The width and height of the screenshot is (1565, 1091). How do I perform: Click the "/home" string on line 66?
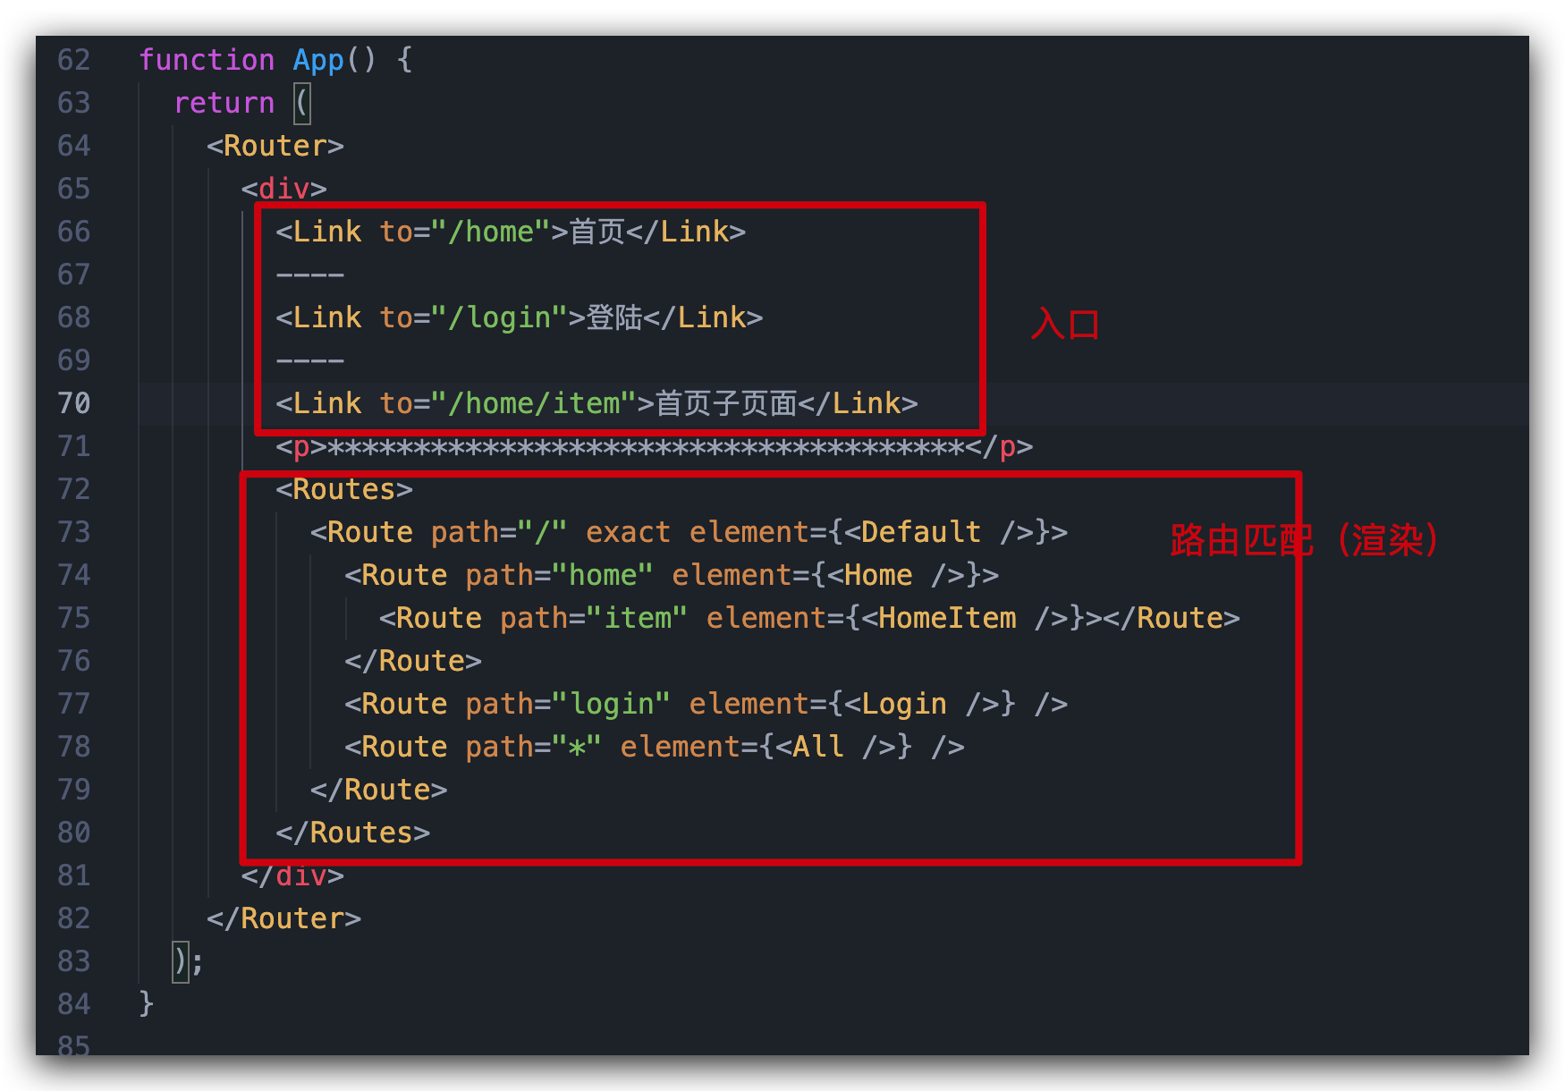491,232
